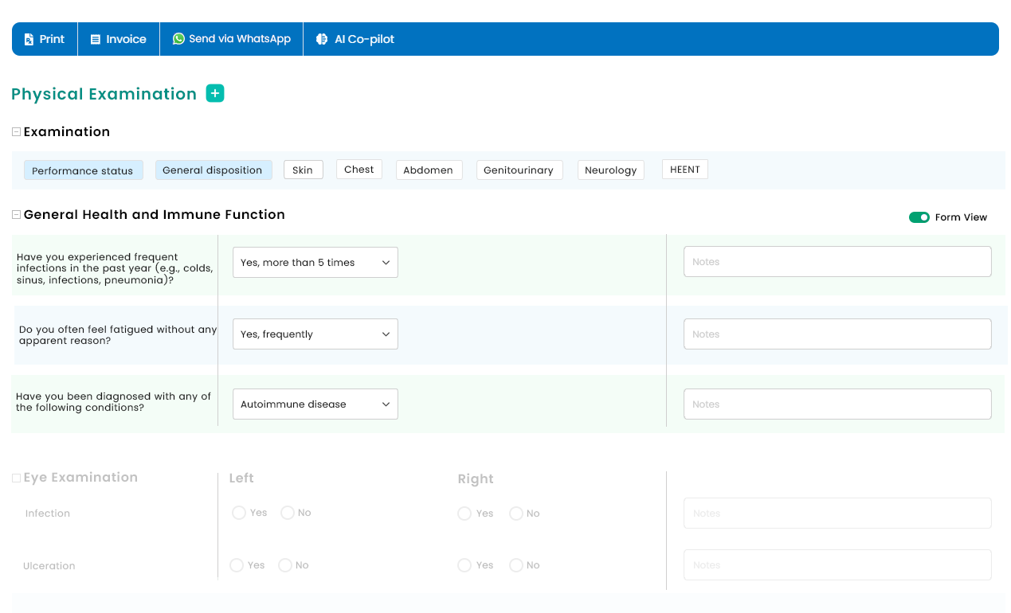Send via WhatsApp button
Image resolution: width=1011 pixels, height=613 pixels.
click(232, 39)
